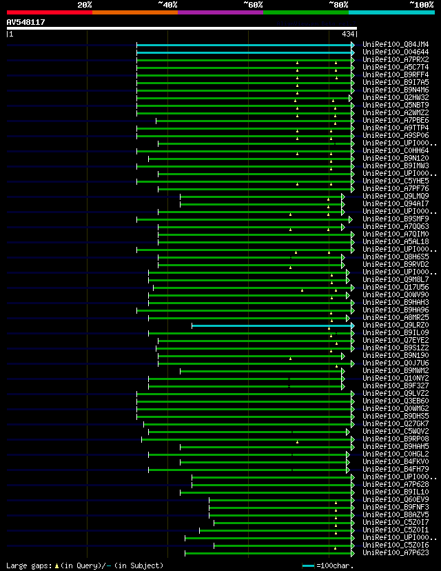Open the UniRef100_C0HH64 hit
Image resolution: width=441 pixels, height=571 pixels.
(x=396, y=151)
